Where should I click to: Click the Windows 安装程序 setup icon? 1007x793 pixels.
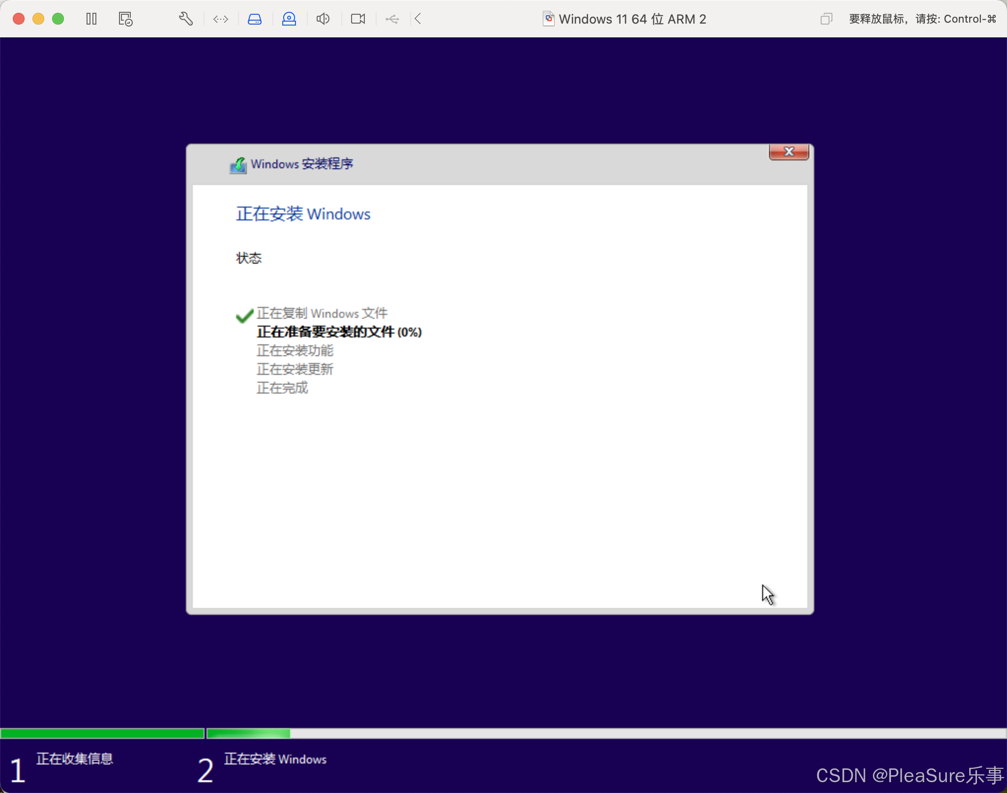[x=238, y=165]
